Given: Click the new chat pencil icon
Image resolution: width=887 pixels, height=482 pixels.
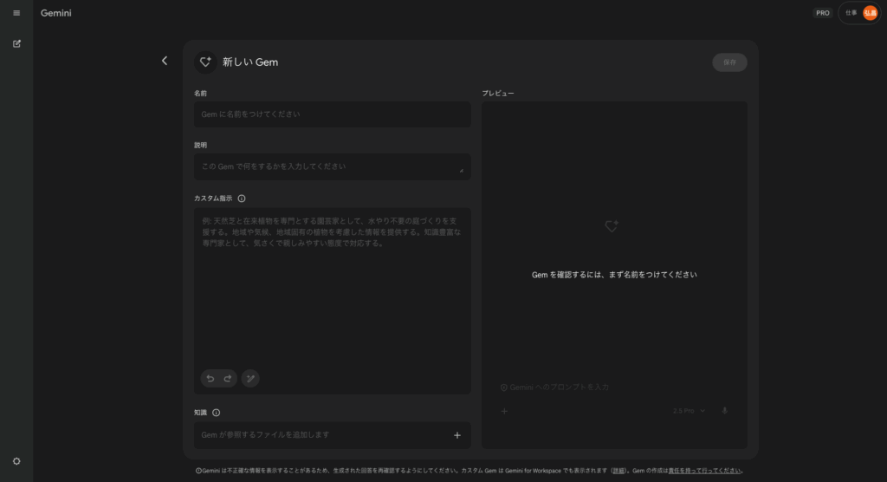Looking at the screenshot, I should pyautogui.click(x=16, y=43).
